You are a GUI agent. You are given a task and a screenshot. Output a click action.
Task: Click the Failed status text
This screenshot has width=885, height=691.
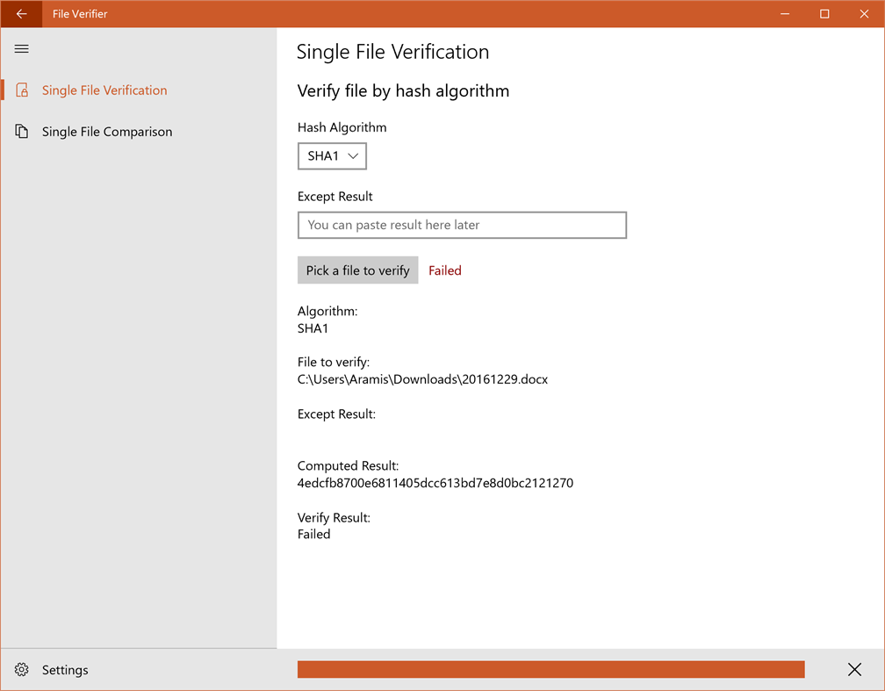coord(445,270)
